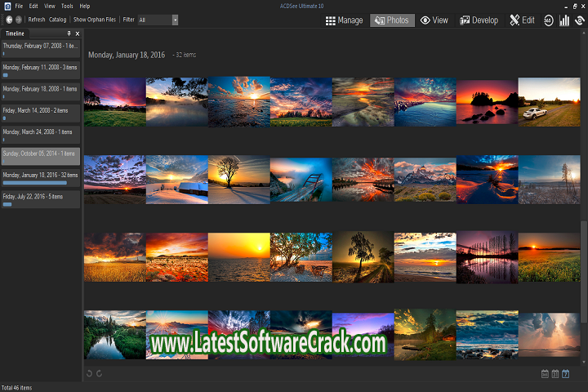Select the Timeline tab
The image size is (588, 392).
click(x=15, y=33)
